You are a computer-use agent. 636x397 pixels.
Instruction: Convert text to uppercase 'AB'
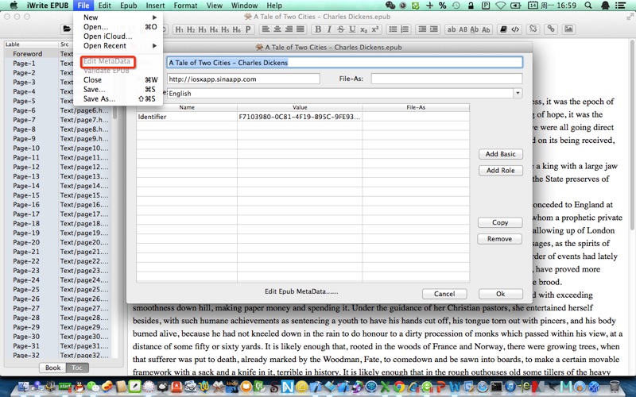tap(463, 29)
